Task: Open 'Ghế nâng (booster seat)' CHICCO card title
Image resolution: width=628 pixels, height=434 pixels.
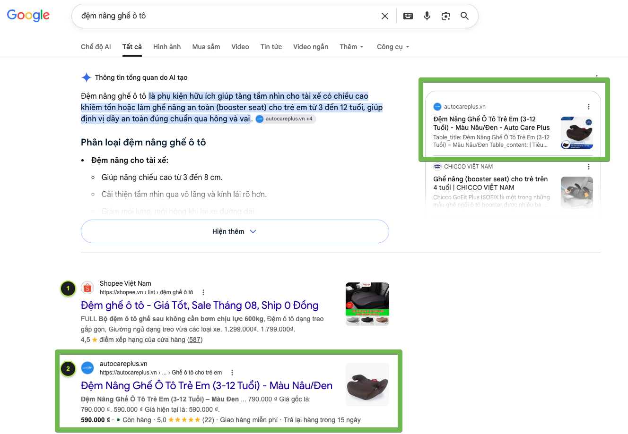Action: pos(490,183)
